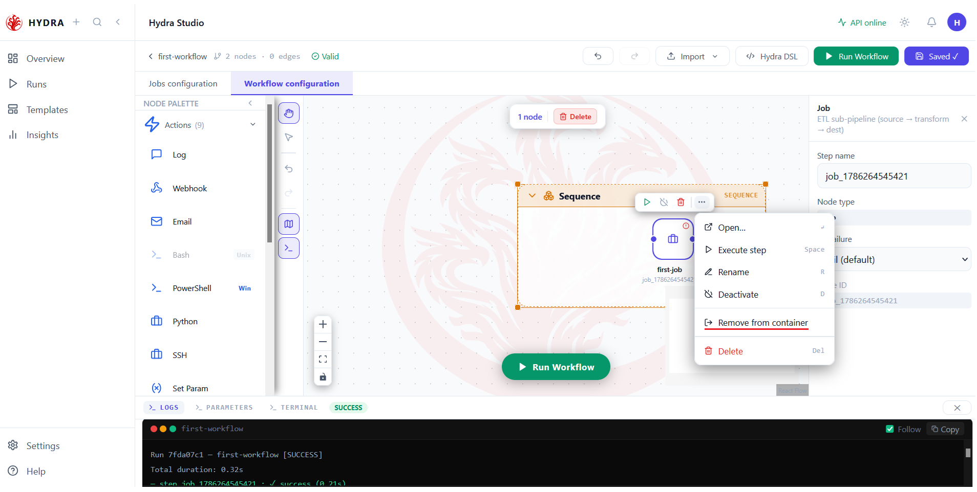Screen dimensions: 977x492
Task: Click the Saved button
Action: point(936,56)
